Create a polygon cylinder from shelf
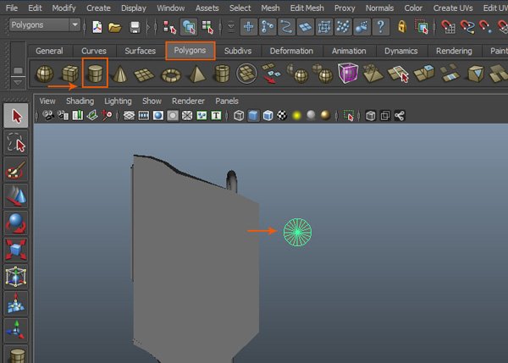 (x=95, y=73)
